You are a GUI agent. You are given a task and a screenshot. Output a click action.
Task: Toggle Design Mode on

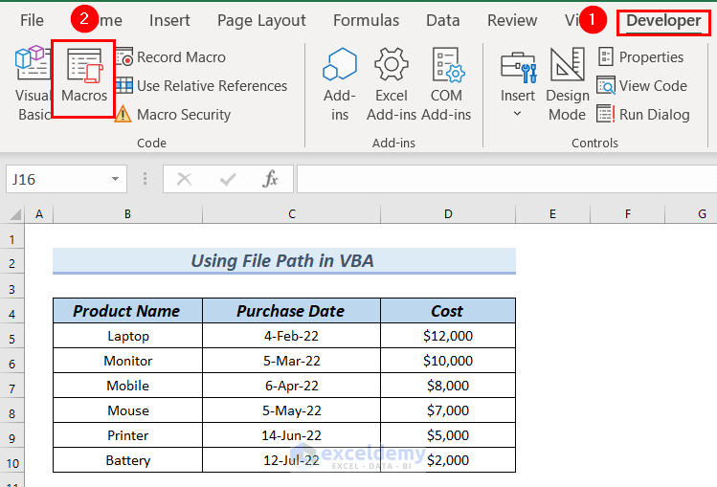click(568, 83)
